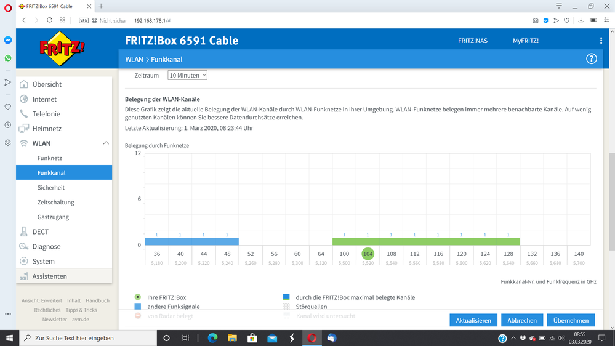Open WhatsApp sidebar icon

8,58
